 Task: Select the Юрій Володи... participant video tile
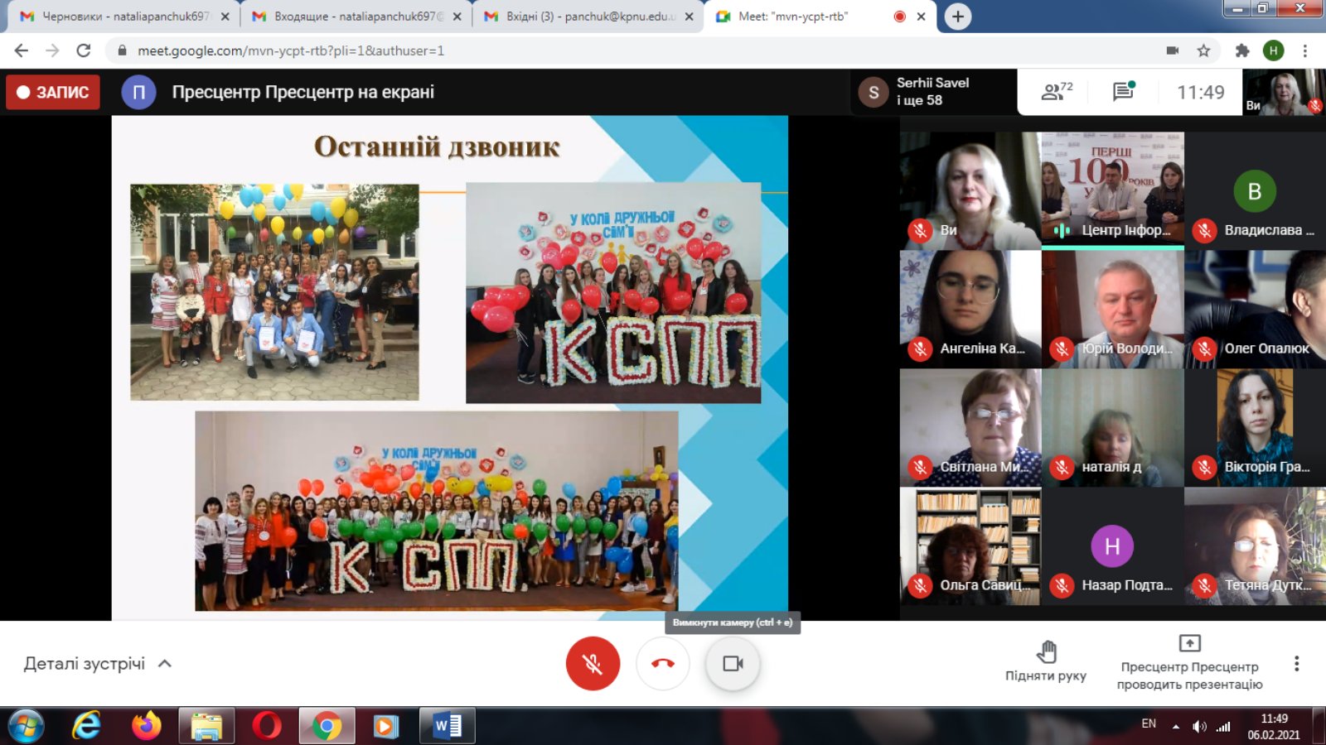pyautogui.click(x=1112, y=309)
